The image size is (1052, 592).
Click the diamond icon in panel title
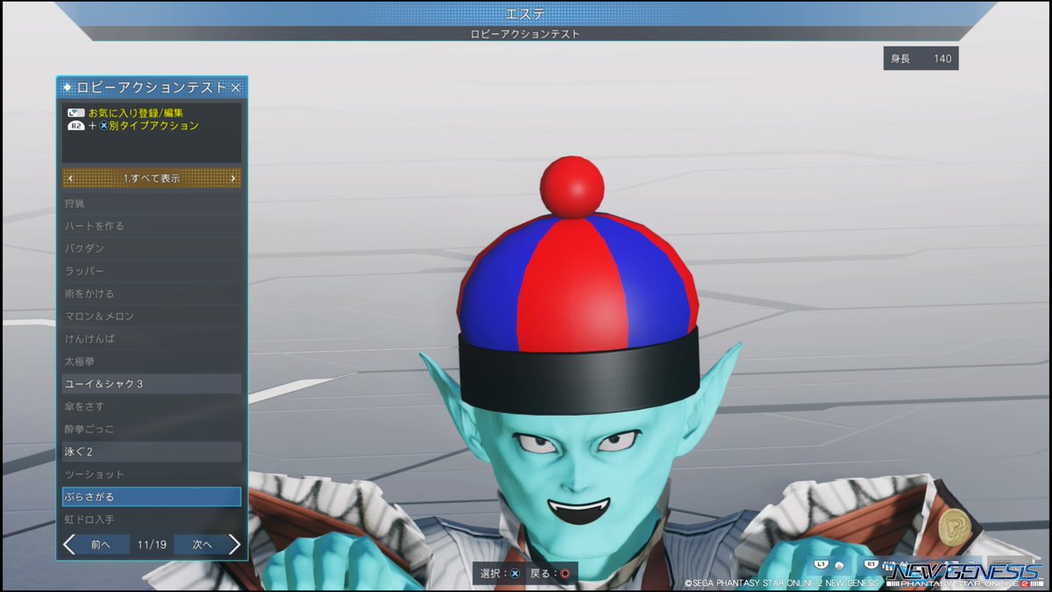(x=68, y=88)
